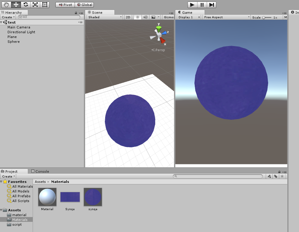The height and width of the screenshot is (232, 299).
Task: Open the Project Create dropdown
Action: point(8,176)
